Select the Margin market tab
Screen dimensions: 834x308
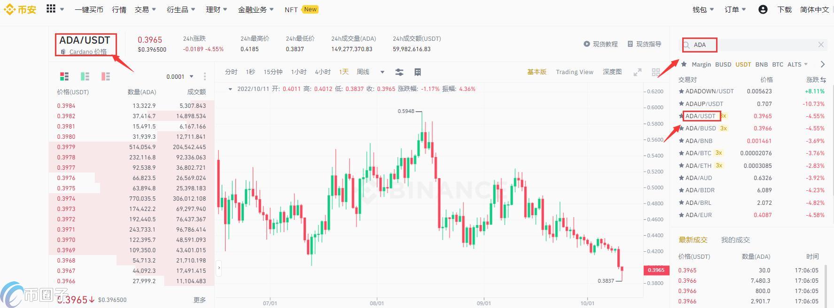701,64
